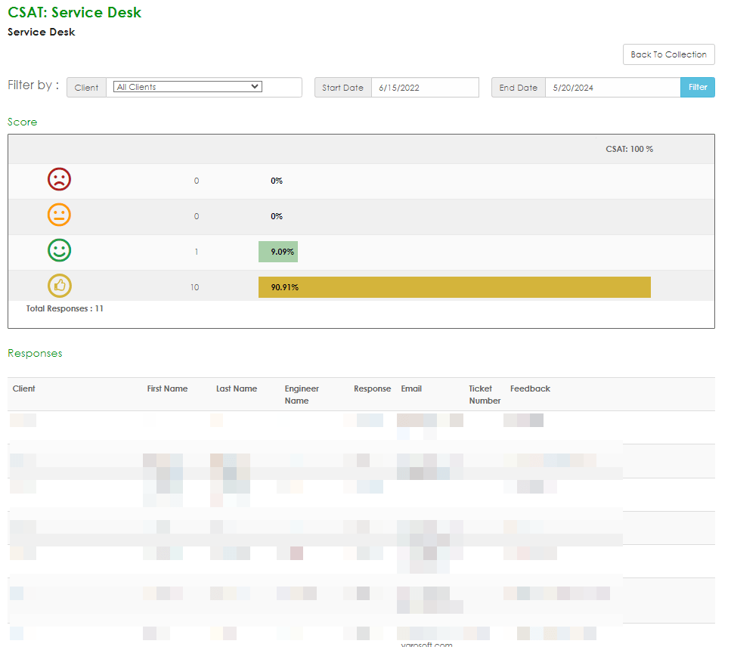Open the All Clients dropdown

click(x=187, y=87)
